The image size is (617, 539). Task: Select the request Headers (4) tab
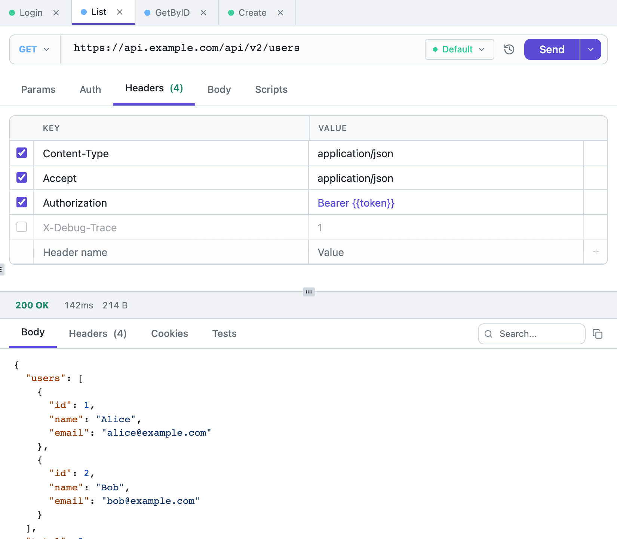(154, 88)
